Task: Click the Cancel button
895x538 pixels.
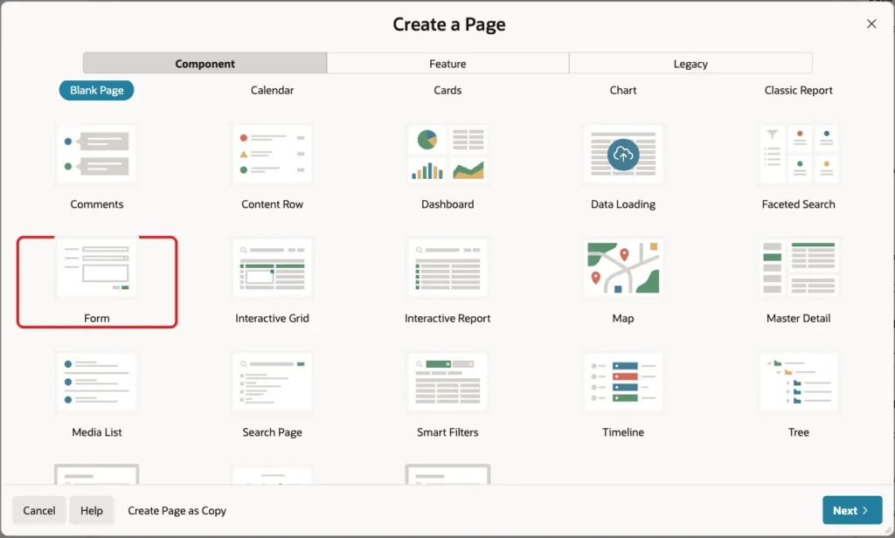Action: (x=38, y=510)
